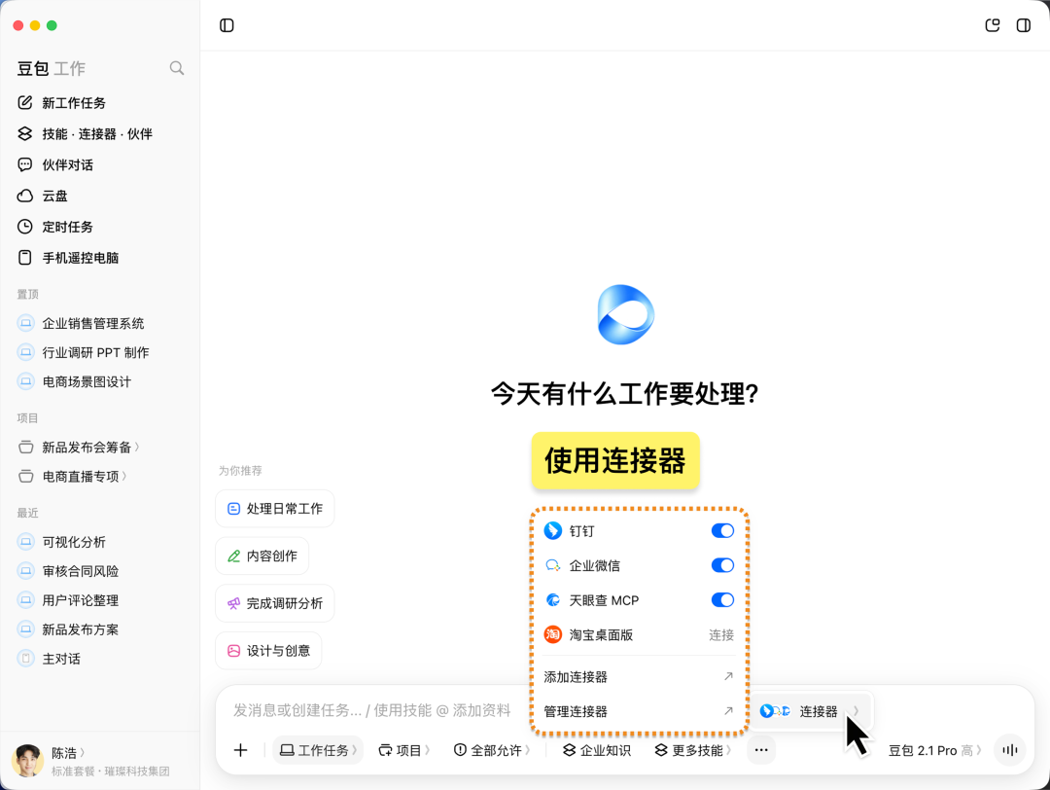Click the plus attach icon
This screenshot has height=790, width=1050.
[240, 750]
